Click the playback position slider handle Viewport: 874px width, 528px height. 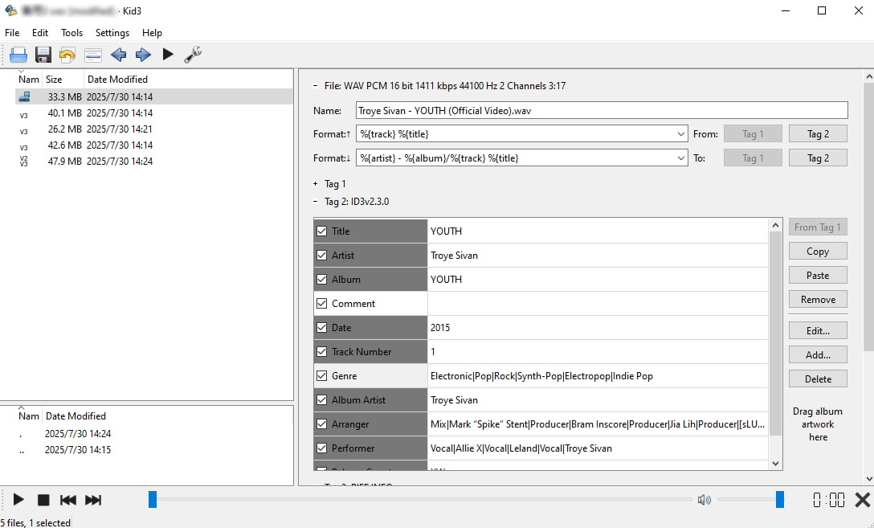[153, 500]
